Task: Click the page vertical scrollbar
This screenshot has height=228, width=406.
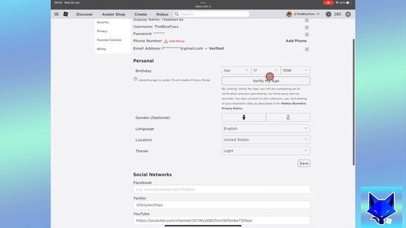Action: [x=353, y=102]
